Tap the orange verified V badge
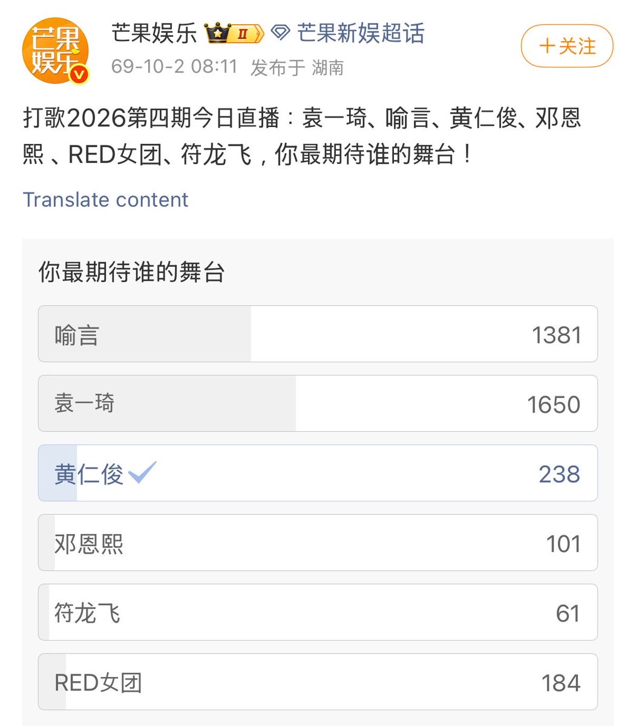Image resolution: width=636 pixels, height=726 pixels. pyautogui.click(x=79, y=75)
